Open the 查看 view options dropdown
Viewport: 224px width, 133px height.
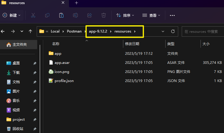pyautogui.click(x=151, y=15)
